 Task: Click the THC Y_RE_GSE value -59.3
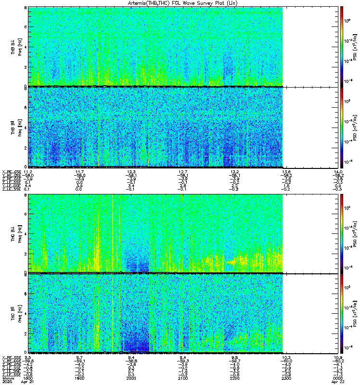(183, 361)
